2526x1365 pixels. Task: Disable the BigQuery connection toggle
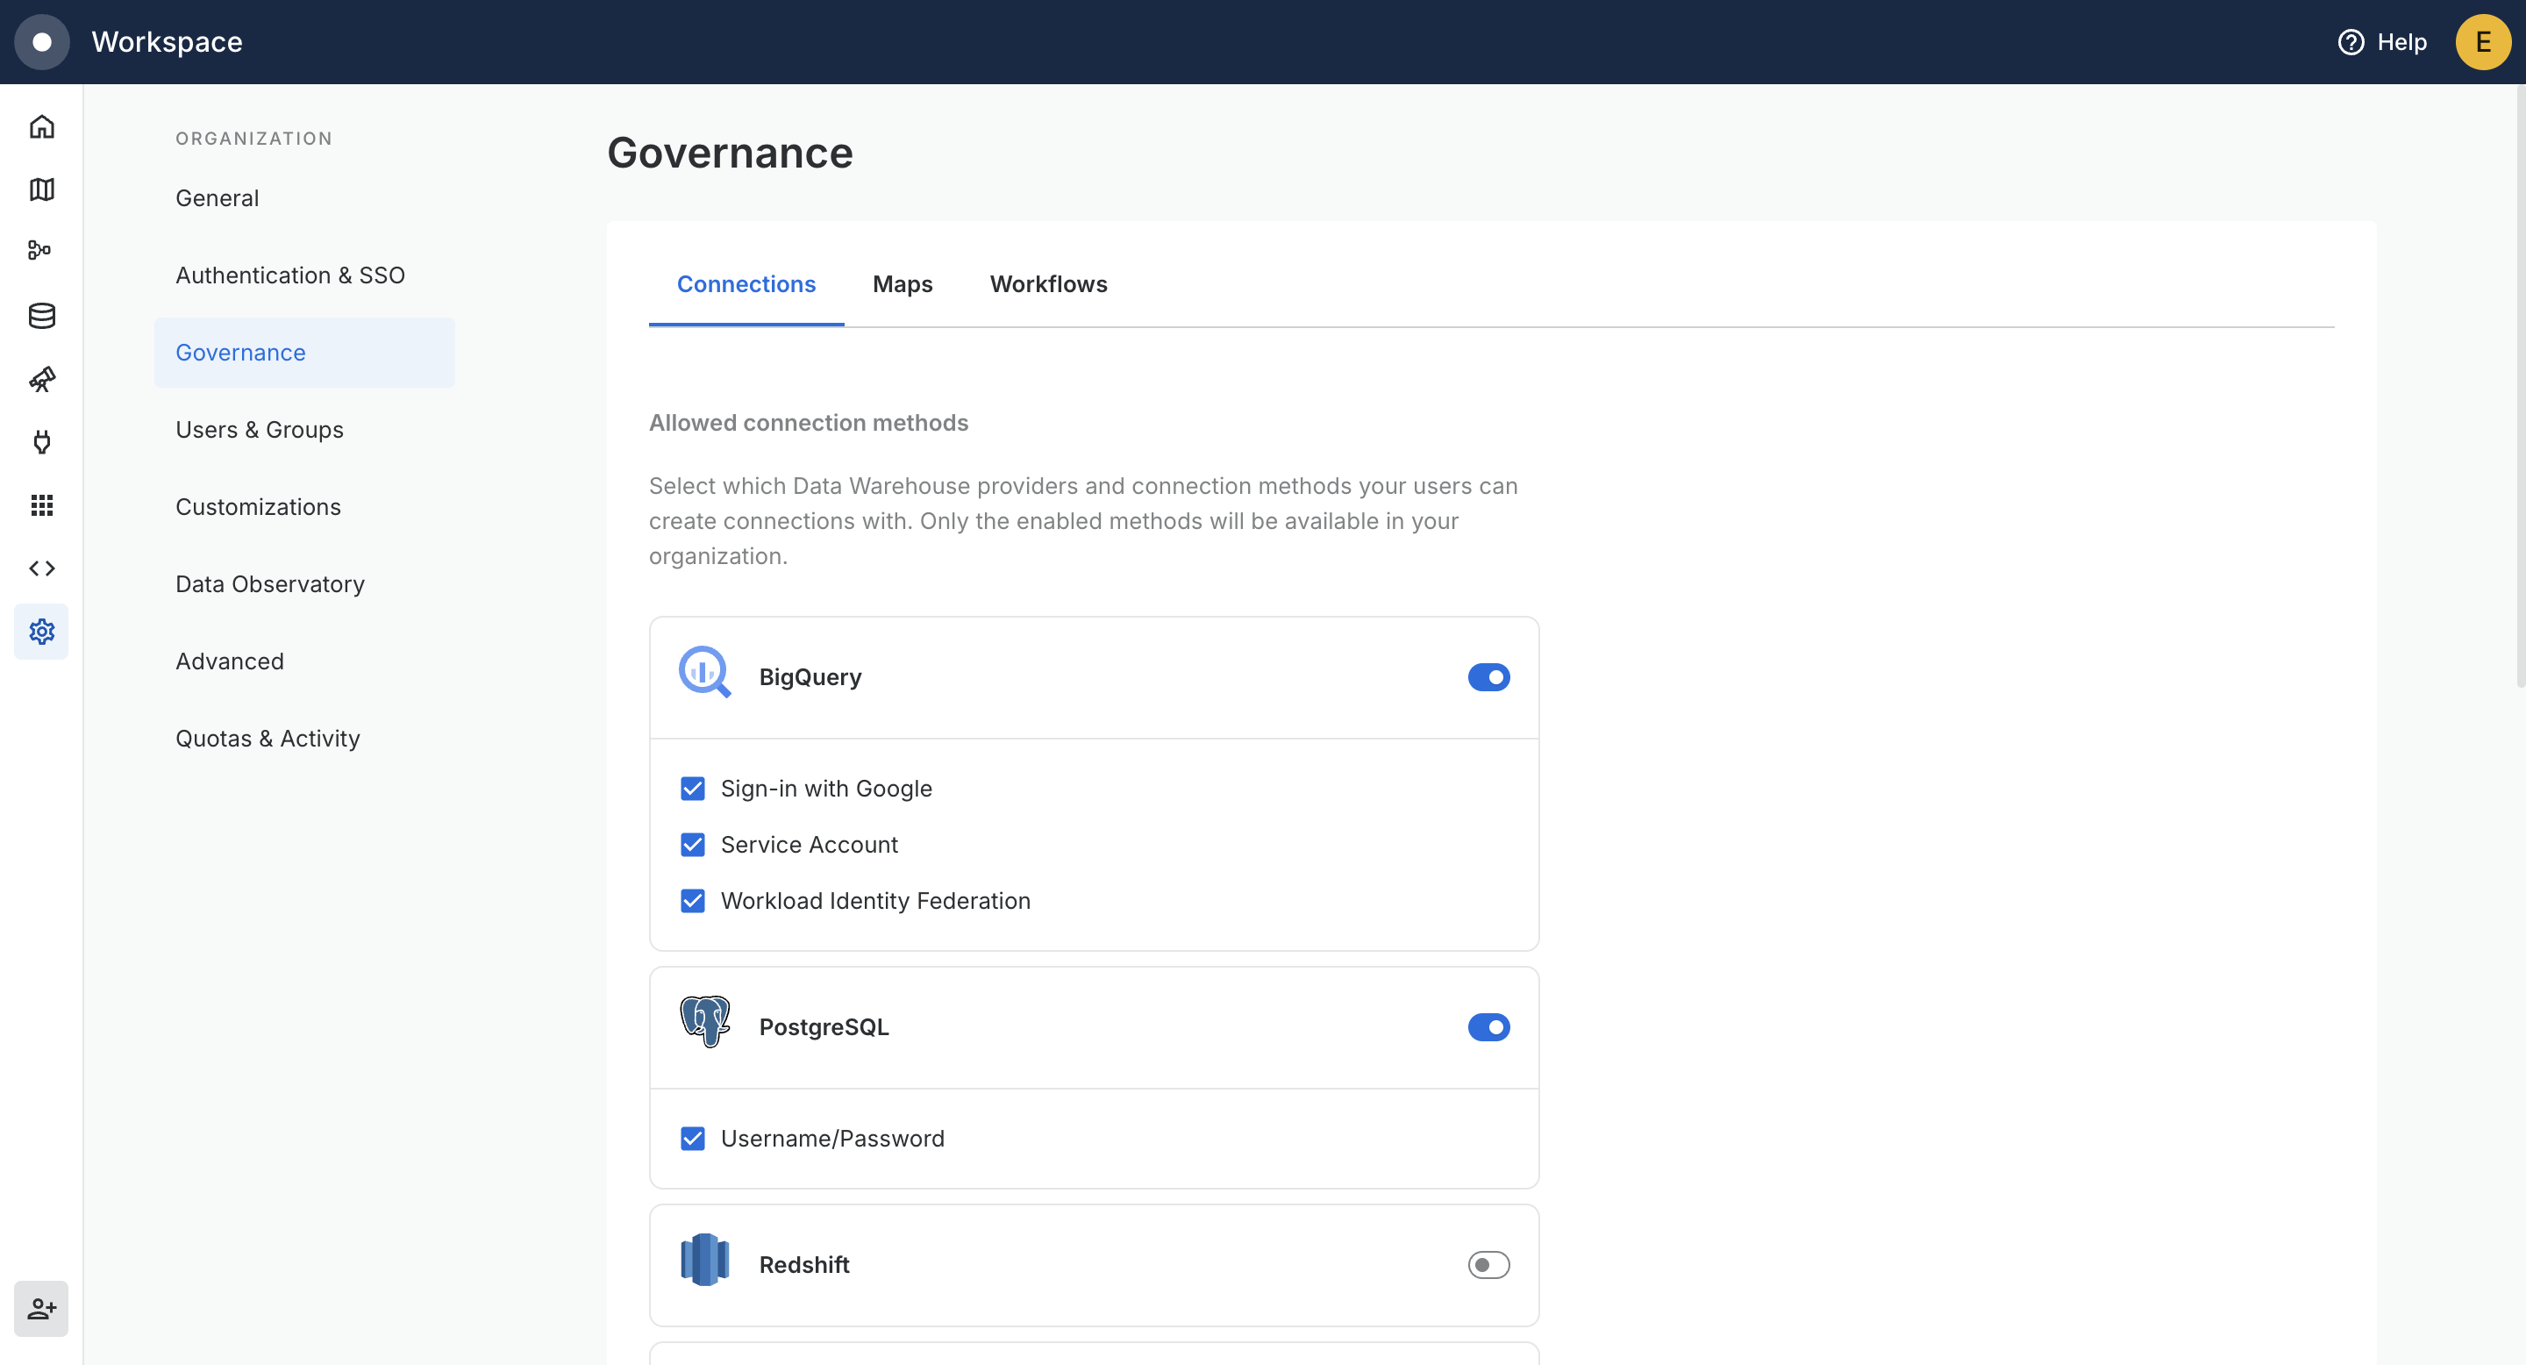click(1488, 677)
